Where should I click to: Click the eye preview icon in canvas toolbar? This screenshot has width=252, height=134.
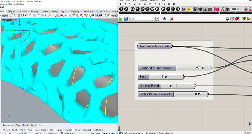point(164,19)
